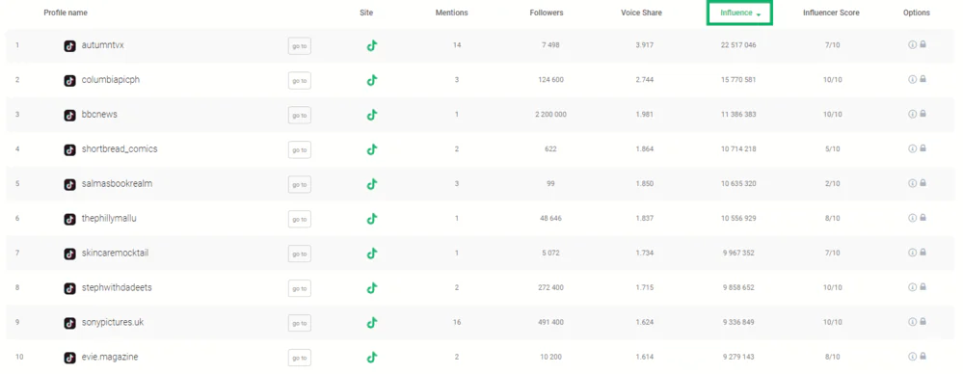
Task: Click 'go to' button for columbiapicph
Action: pos(300,80)
